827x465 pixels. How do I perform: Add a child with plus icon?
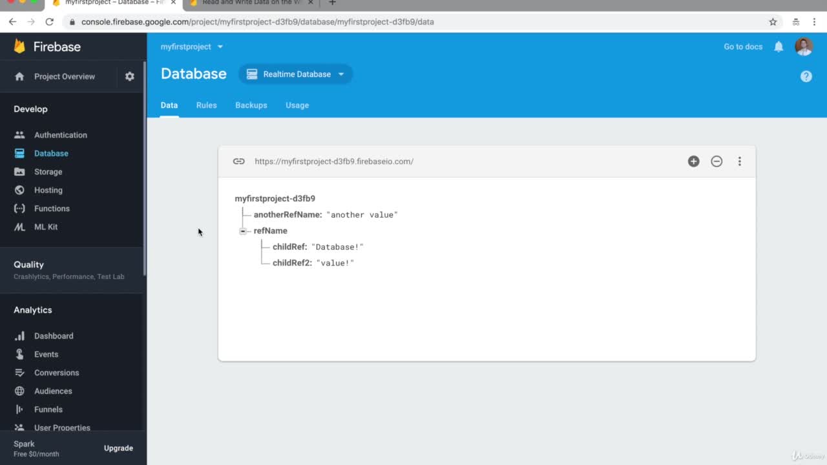693,161
